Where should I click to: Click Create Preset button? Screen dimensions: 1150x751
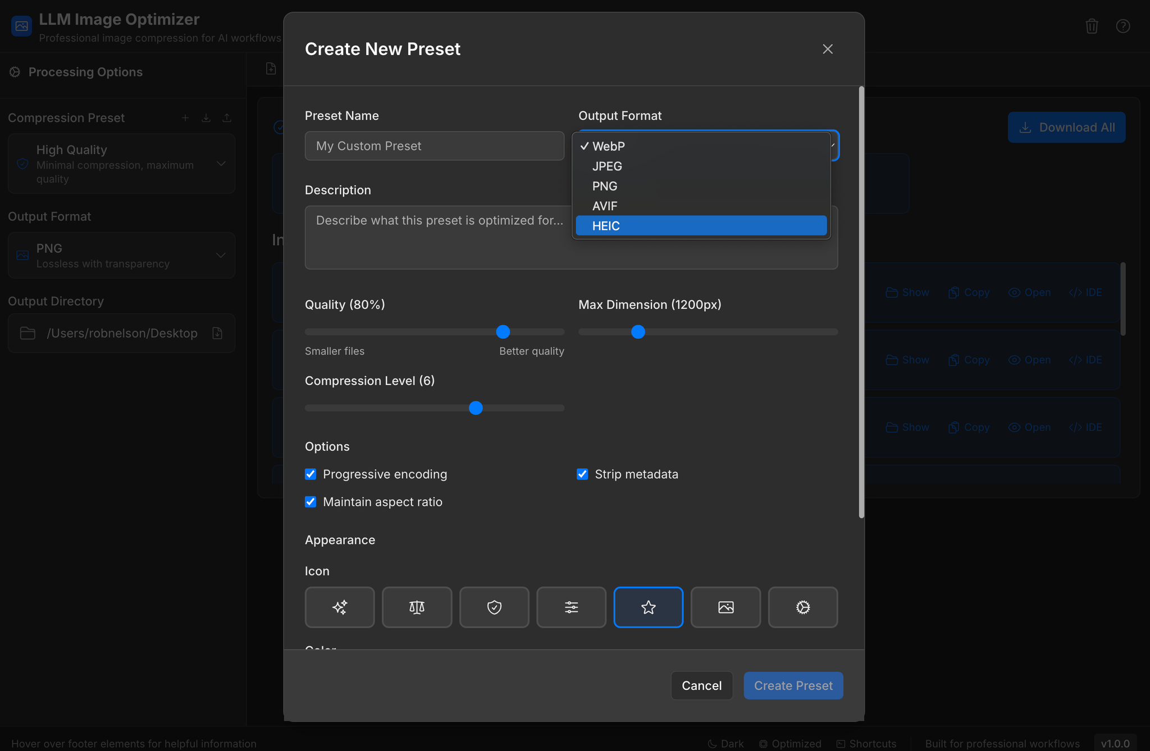pos(793,685)
